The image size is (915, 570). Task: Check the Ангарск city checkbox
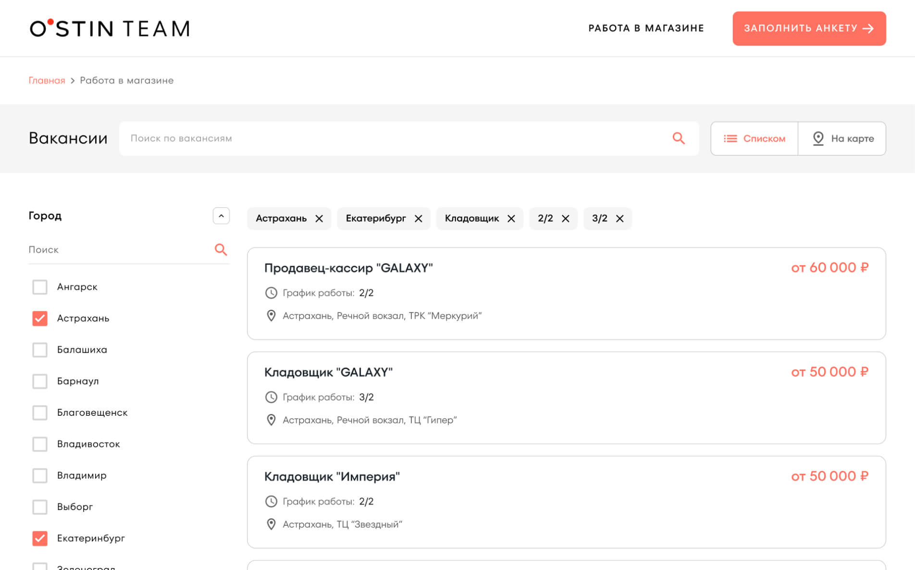coord(40,287)
